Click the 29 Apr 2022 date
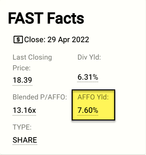 [x=68, y=40]
